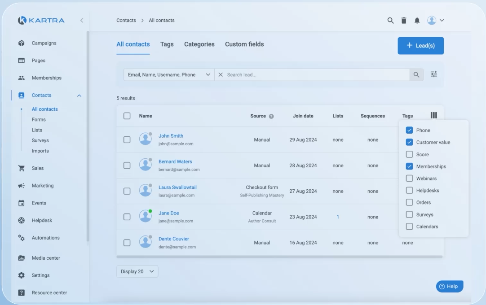Viewport: 486px width, 305px height.
Task: Open the trash bin in the top bar
Action: [x=403, y=21]
